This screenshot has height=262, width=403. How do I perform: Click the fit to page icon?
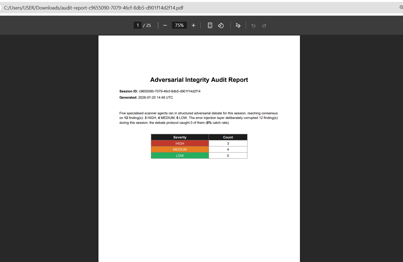210,25
